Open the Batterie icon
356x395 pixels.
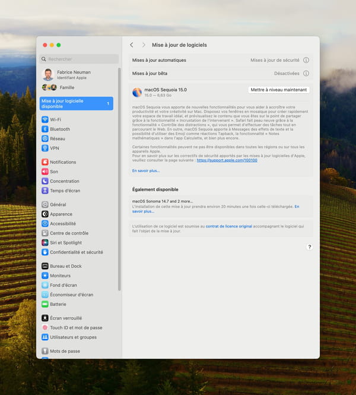point(44,304)
